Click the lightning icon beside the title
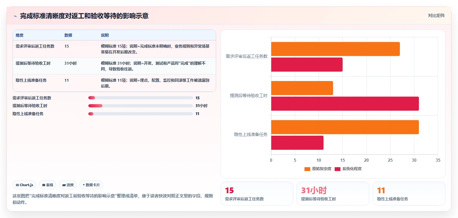Image resolution: width=458 pixels, height=218 pixels. [x=15, y=16]
